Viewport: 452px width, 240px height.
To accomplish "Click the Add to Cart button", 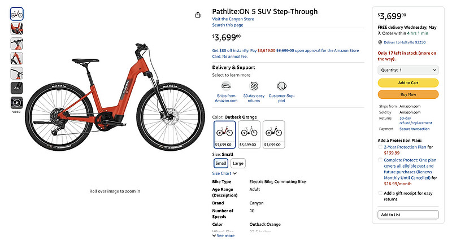I will tap(408, 82).
